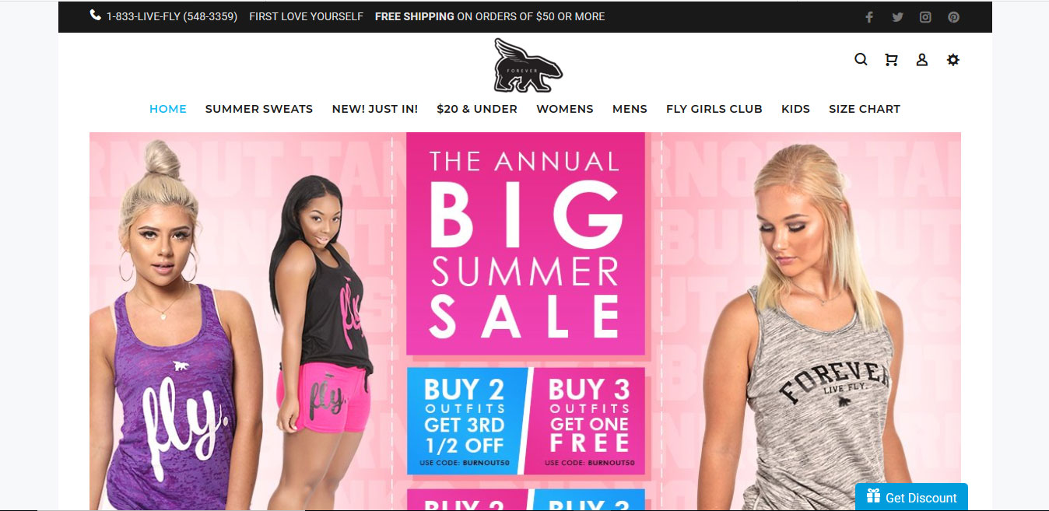Open the Twitter social icon
Viewport: 1049px width, 511px height.
tap(897, 17)
